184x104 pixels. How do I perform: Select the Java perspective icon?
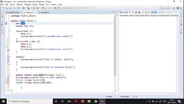[178, 8]
